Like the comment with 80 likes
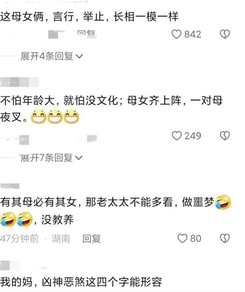The image size is (245, 292). point(182,238)
